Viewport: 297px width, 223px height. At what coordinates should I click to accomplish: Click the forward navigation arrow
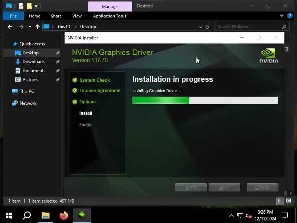[21, 27]
